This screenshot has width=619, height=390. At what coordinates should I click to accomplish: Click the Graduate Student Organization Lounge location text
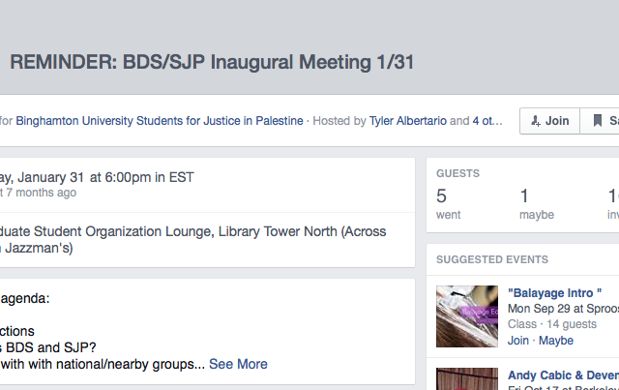[x=193, y=239]
